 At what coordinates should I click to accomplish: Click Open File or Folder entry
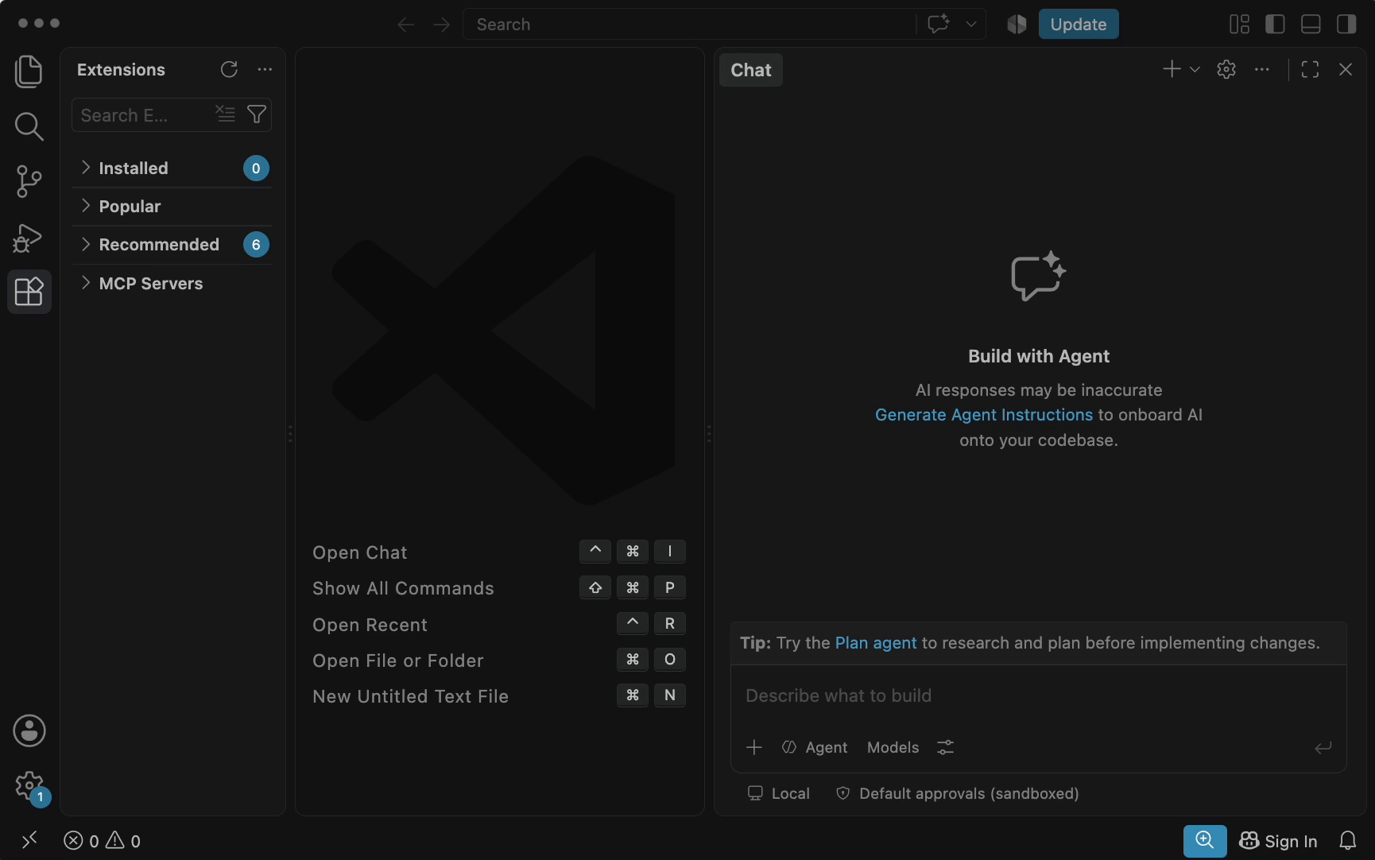click(x=398, y=660)
